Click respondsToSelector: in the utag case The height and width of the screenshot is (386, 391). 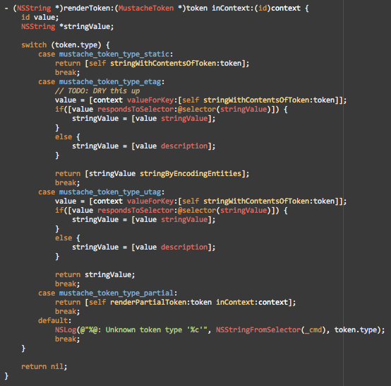coord(138,211)
